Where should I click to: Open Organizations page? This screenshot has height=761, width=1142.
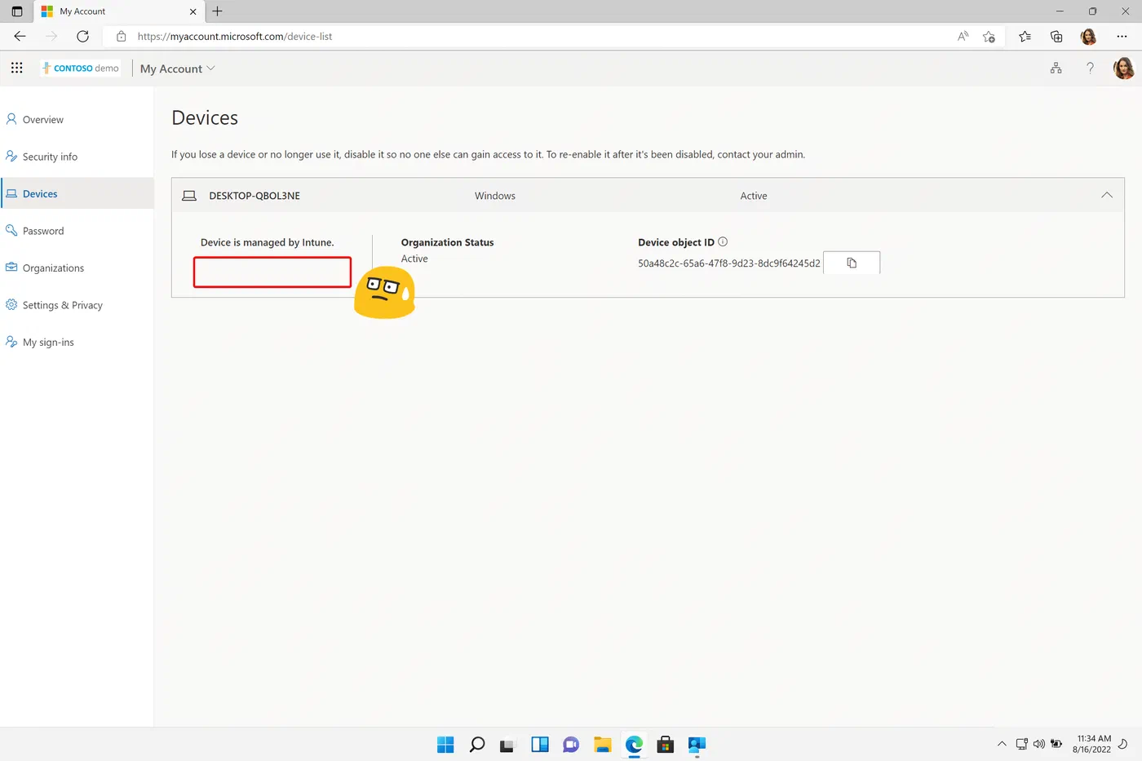(77, 268)
